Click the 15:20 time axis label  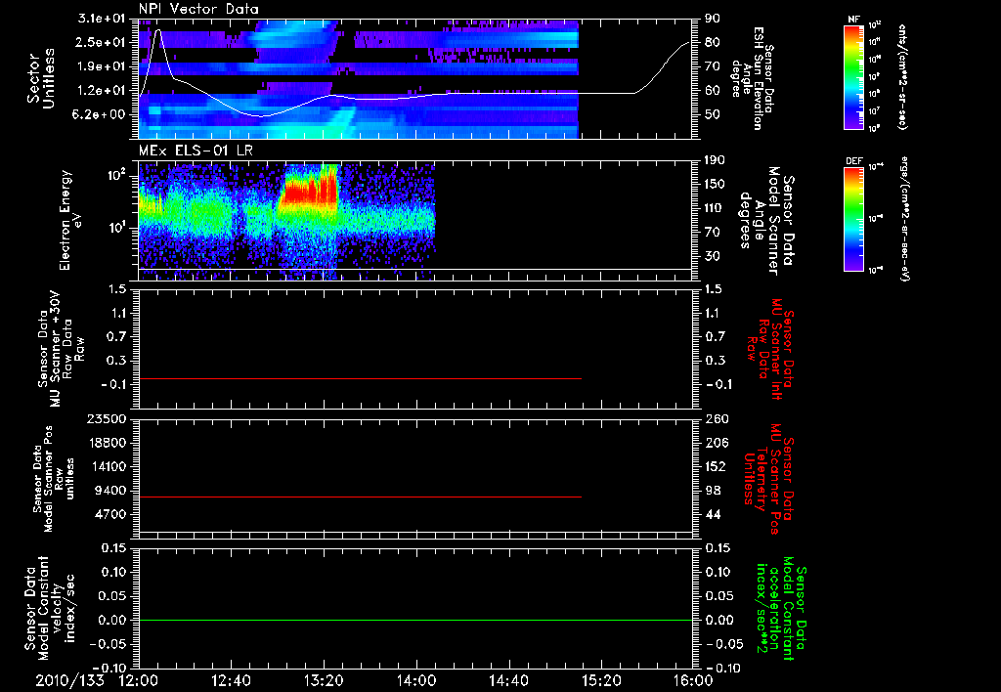coord(601,680)
